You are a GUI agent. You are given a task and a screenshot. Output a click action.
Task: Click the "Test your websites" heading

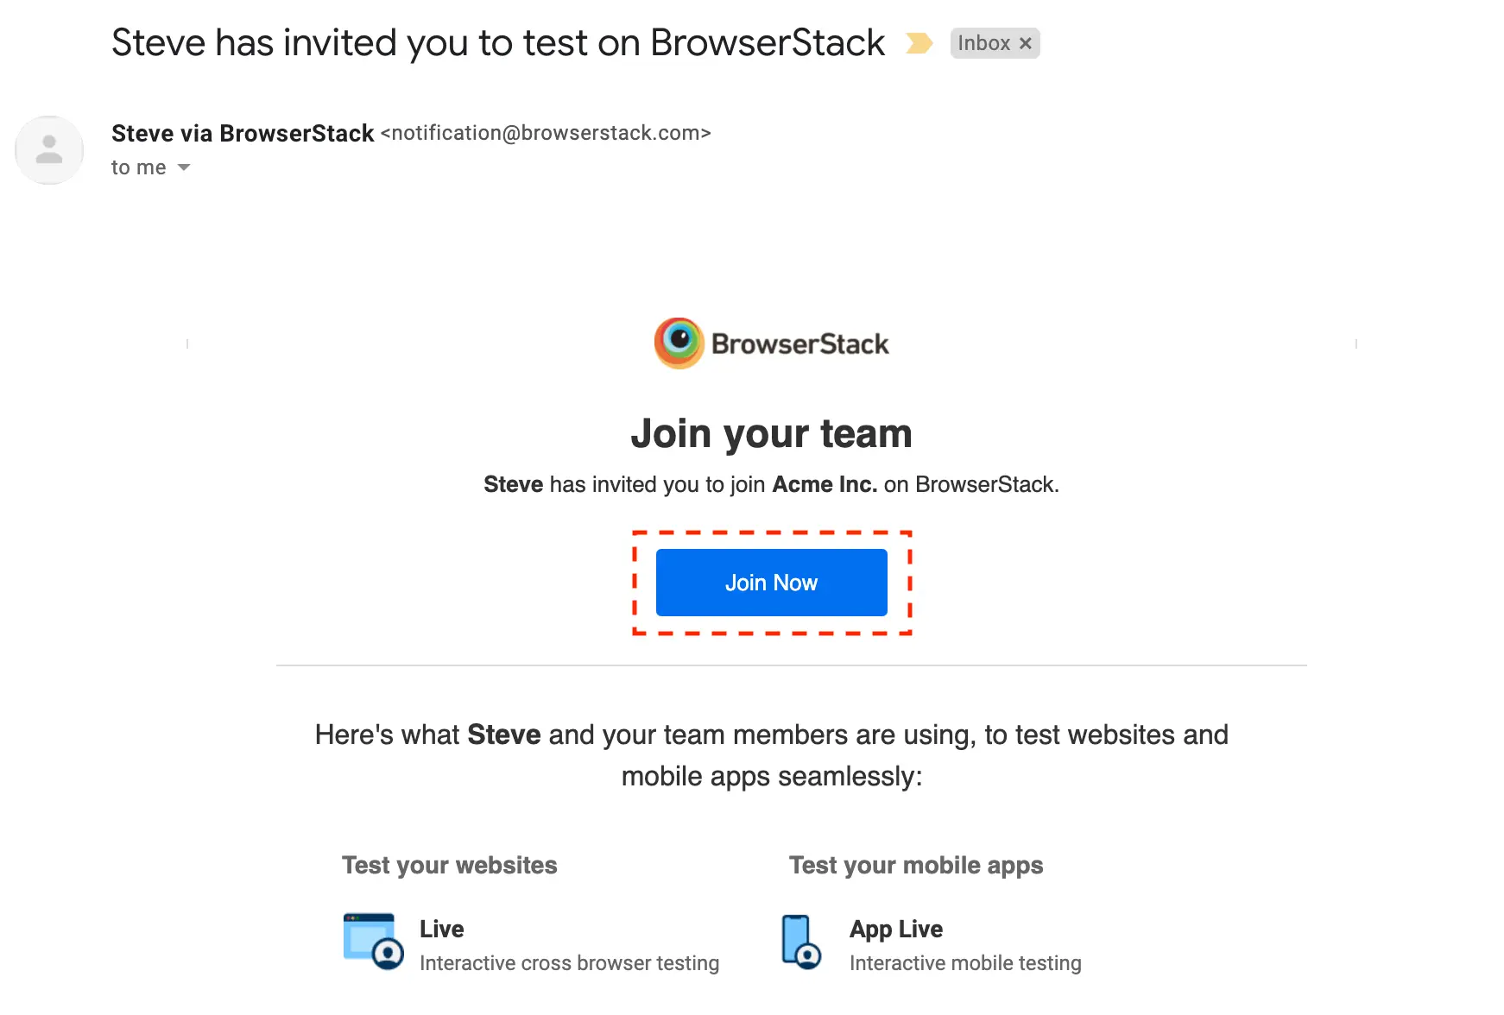pos(449,865)
